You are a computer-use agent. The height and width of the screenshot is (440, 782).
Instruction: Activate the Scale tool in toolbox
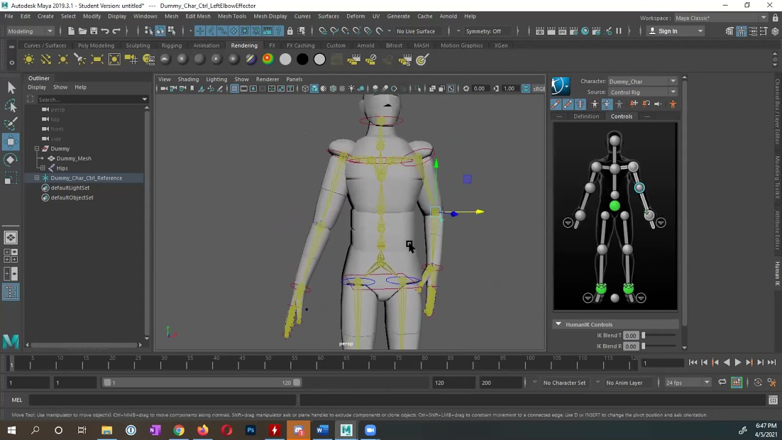(x=11, y=178)
